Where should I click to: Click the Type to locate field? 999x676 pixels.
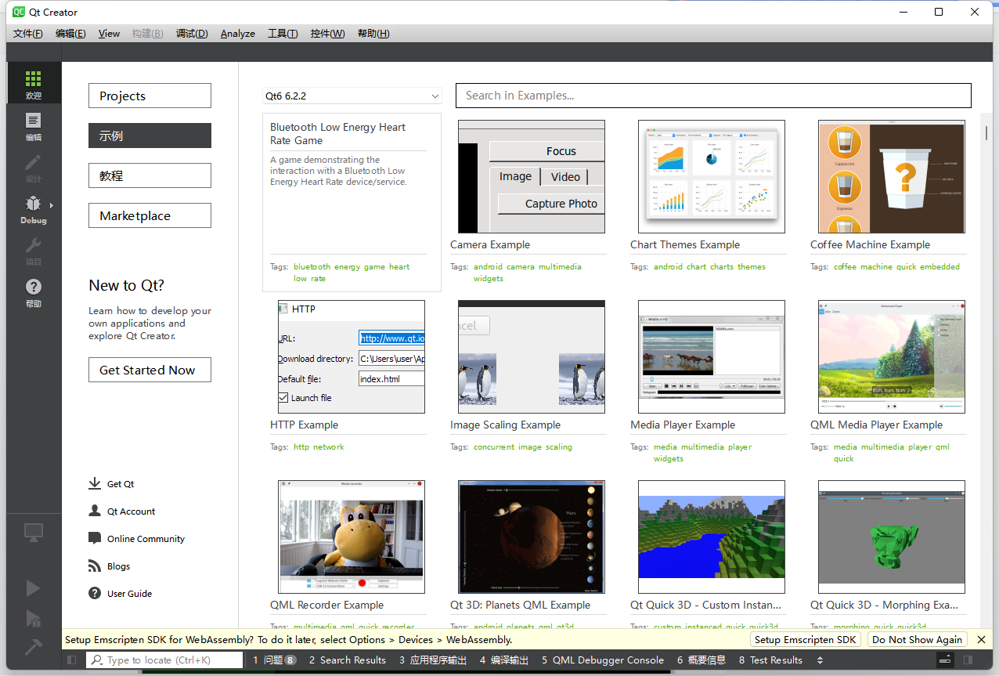pos(164,660)
